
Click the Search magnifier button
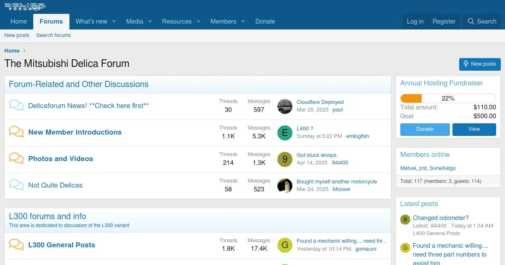pyautogui.click(x=482, y=21)
